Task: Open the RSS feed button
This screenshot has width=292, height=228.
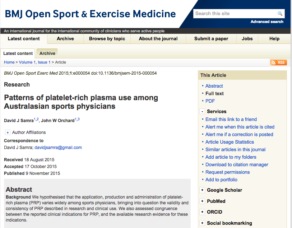Action: coord(279,62)
